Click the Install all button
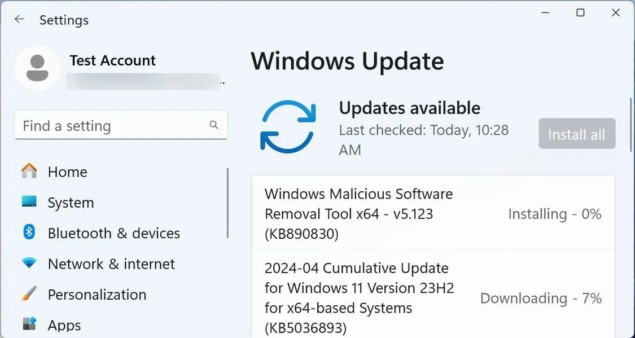This screenshot has height=338, width=635. (576, 134)
